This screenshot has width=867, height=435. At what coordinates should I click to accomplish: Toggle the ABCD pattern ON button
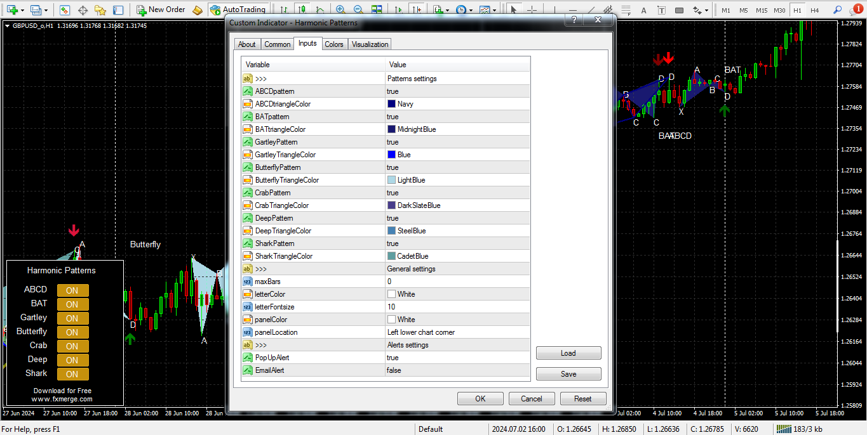point(72,290)
